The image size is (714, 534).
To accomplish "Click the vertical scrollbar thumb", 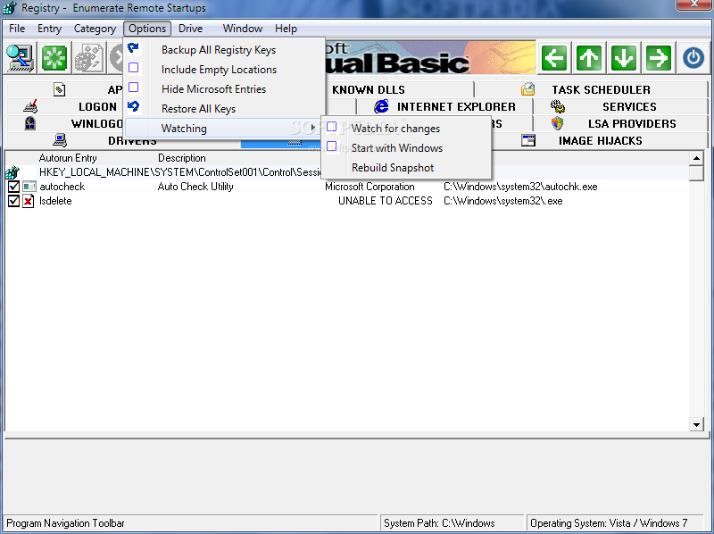I will coord(696,173).
